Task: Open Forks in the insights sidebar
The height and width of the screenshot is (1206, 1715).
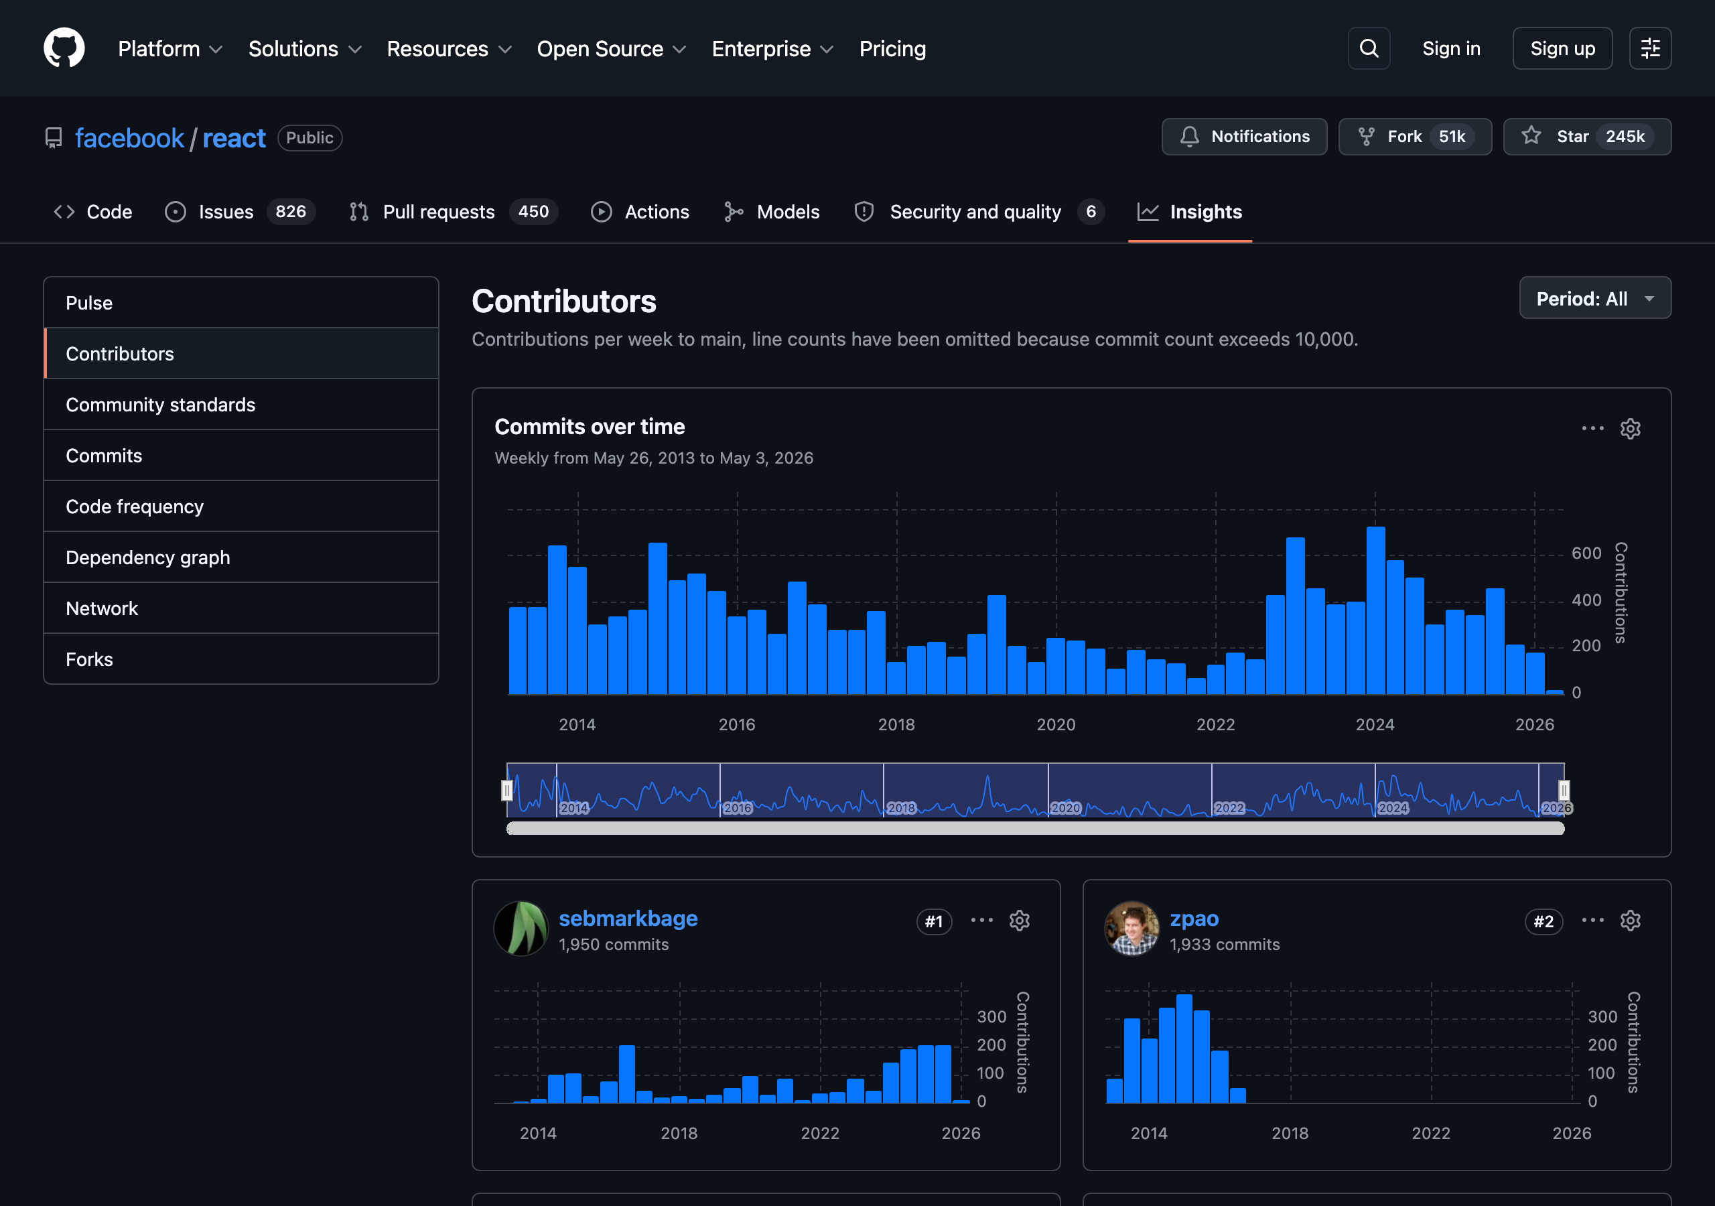Action: 241,659
